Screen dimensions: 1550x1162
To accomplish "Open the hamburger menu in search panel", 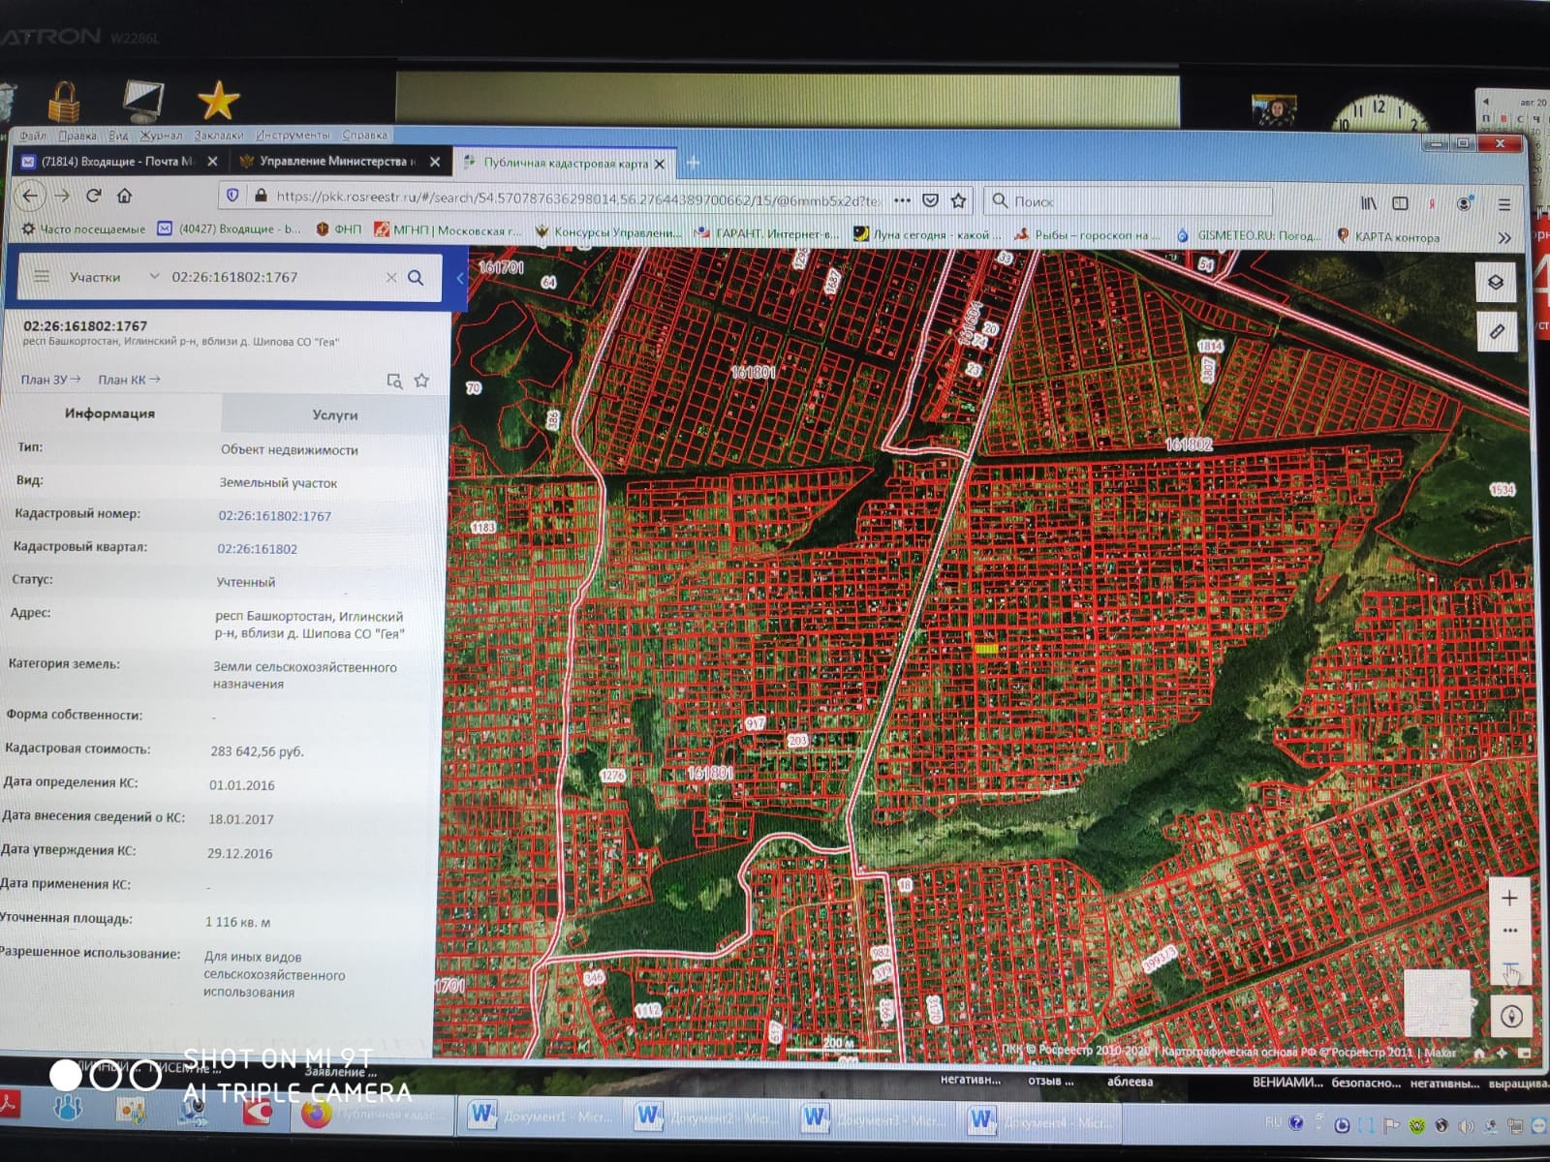I will 42,276.
